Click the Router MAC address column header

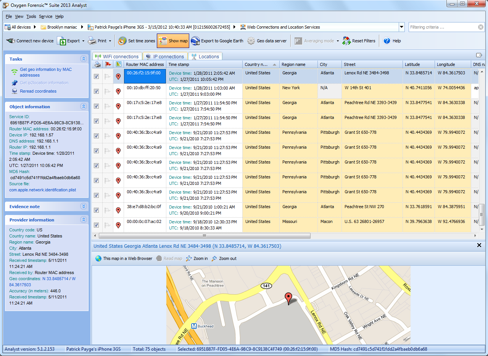point(145,64)
